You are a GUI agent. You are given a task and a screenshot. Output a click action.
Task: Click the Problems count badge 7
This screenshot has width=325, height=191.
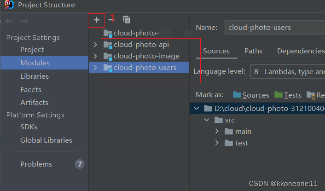(80, 164)
